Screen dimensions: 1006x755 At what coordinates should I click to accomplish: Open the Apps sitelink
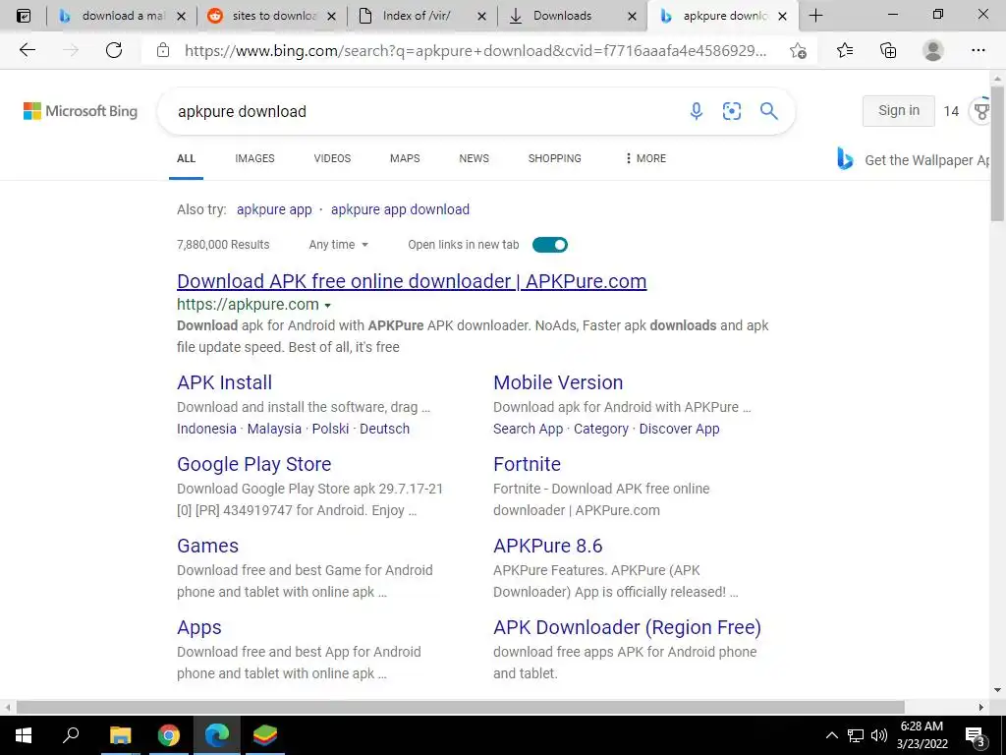199,627
